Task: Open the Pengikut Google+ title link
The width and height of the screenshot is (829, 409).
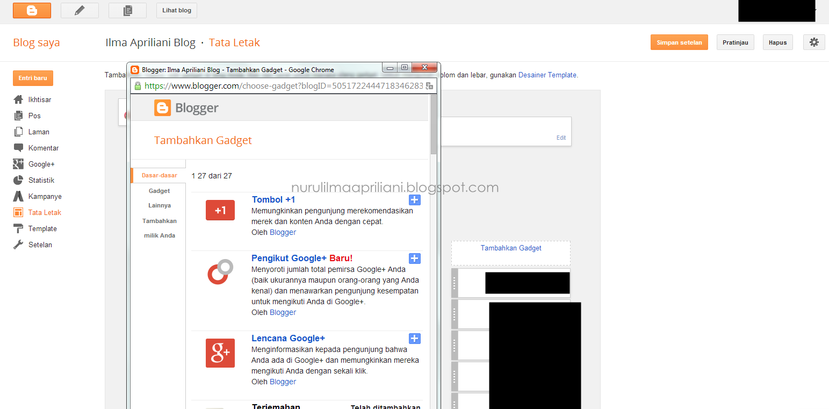Action: 289,258
